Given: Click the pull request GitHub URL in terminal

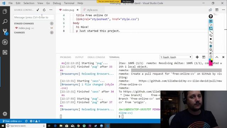Looking at the screenshot, I should [180, 81].
